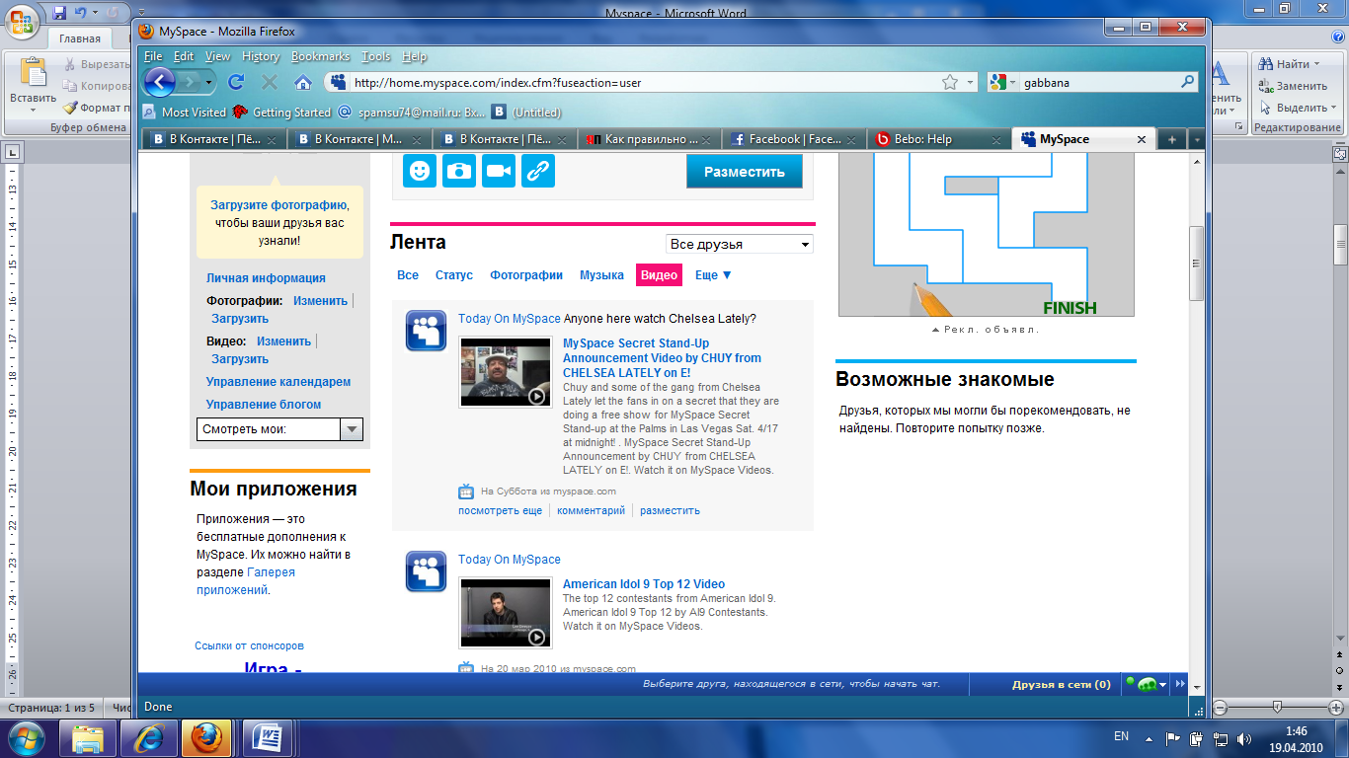
Task: Click the green chat status icon
Action: tap(1146, 684)
